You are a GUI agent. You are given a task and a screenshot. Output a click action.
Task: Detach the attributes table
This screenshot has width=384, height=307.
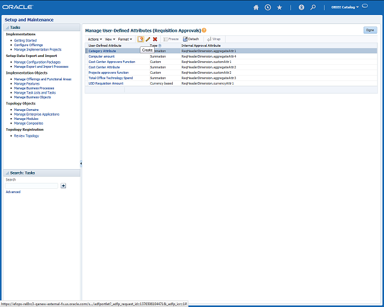point(191,39)
